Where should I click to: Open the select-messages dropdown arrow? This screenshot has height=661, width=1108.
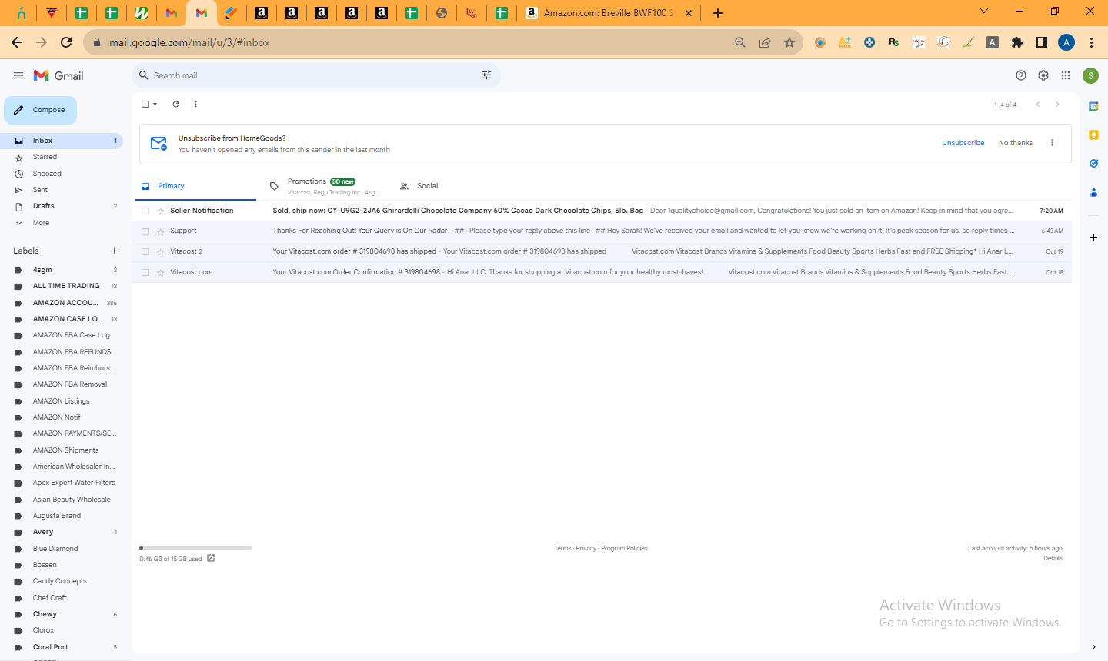pyautogui.click(x=155, y=104)
